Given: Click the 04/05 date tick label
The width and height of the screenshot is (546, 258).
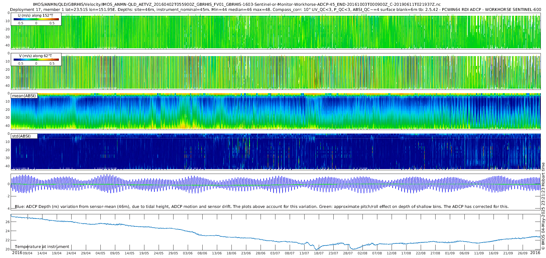Looking at the screenshot, I should [100, 253].
